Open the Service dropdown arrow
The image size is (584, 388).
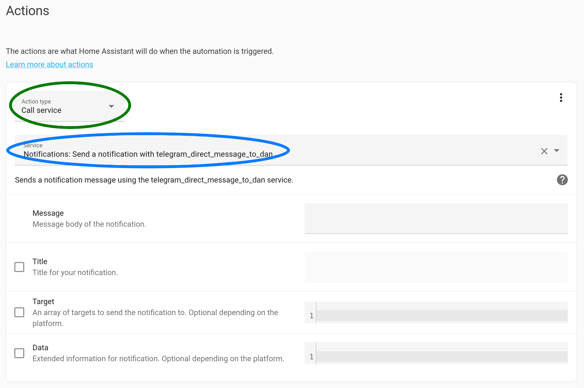click(557, 151)
